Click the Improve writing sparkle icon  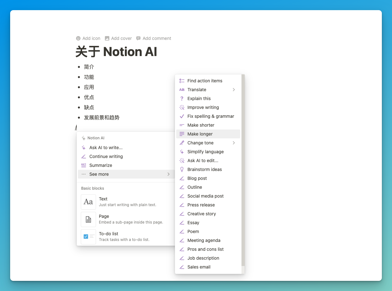pyautogui.click(x=182, y=107)
